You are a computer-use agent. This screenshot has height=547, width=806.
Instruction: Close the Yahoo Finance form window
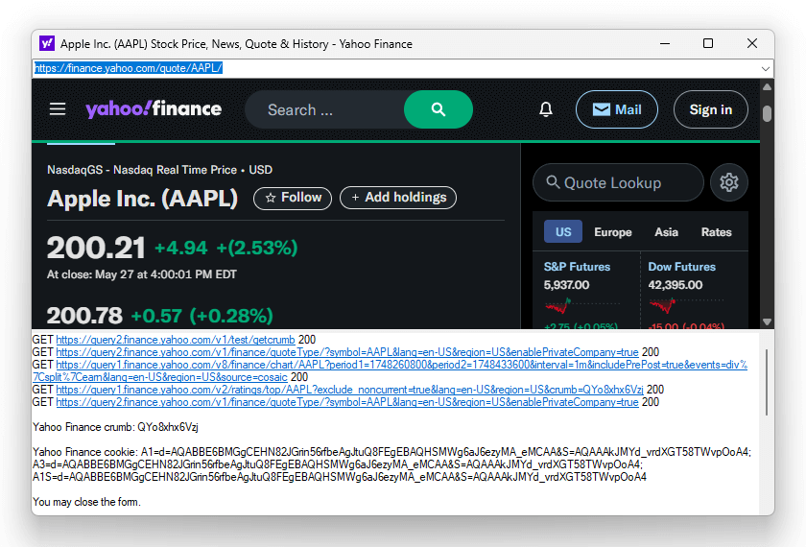[752, 44]
